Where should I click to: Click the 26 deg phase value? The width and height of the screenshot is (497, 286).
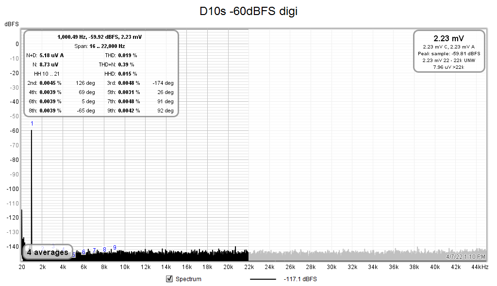point(166,92)
